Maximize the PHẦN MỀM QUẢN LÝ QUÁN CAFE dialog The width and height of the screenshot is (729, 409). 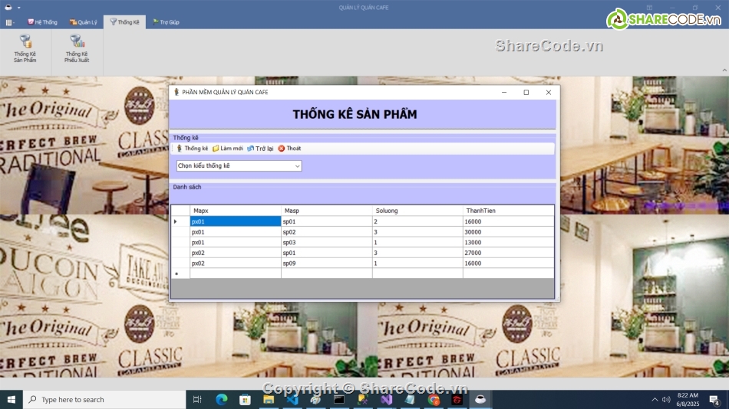coord(526,93)
